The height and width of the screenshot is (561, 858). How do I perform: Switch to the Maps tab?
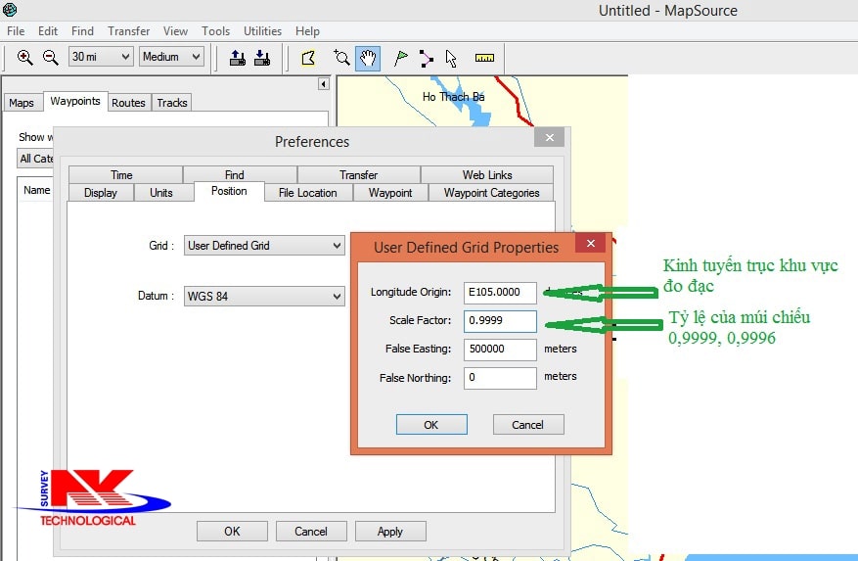22,103
